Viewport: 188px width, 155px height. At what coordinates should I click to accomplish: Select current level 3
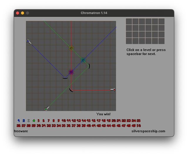click(28, 120)
